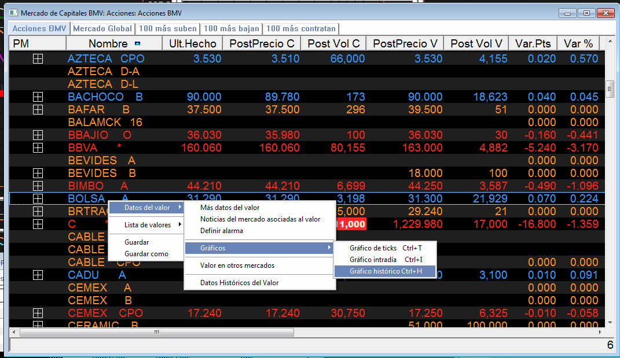
Task: Select the AZTECA D-L row name
Action: [103, 84]
